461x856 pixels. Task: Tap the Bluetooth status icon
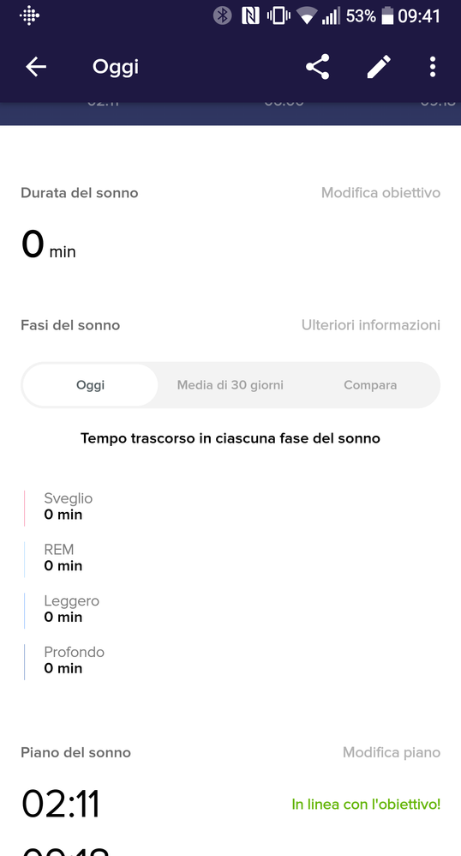(x=222, y=15)
